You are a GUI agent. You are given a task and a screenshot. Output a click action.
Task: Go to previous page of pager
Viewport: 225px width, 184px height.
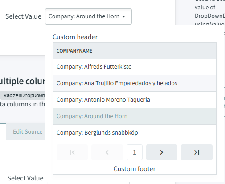[107, 152]
